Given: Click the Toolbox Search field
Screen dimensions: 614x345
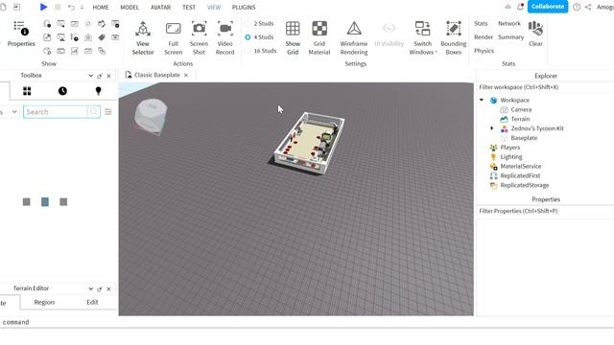Looking at the screenshot, I should coord(56,112).
